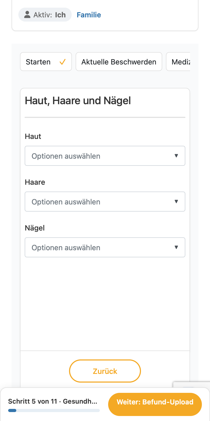
Task: Click the Nägel dropdown arrow
Action: pos(176,247)
